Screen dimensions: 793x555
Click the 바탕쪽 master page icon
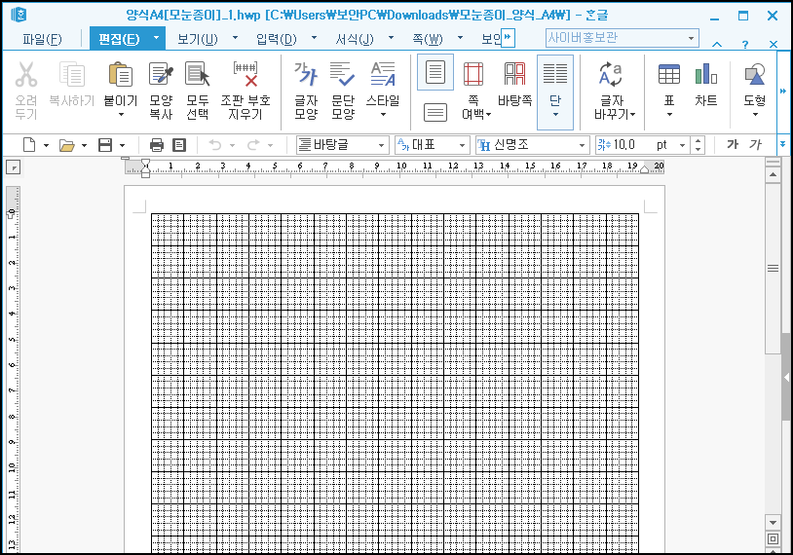tap(514, 74)
